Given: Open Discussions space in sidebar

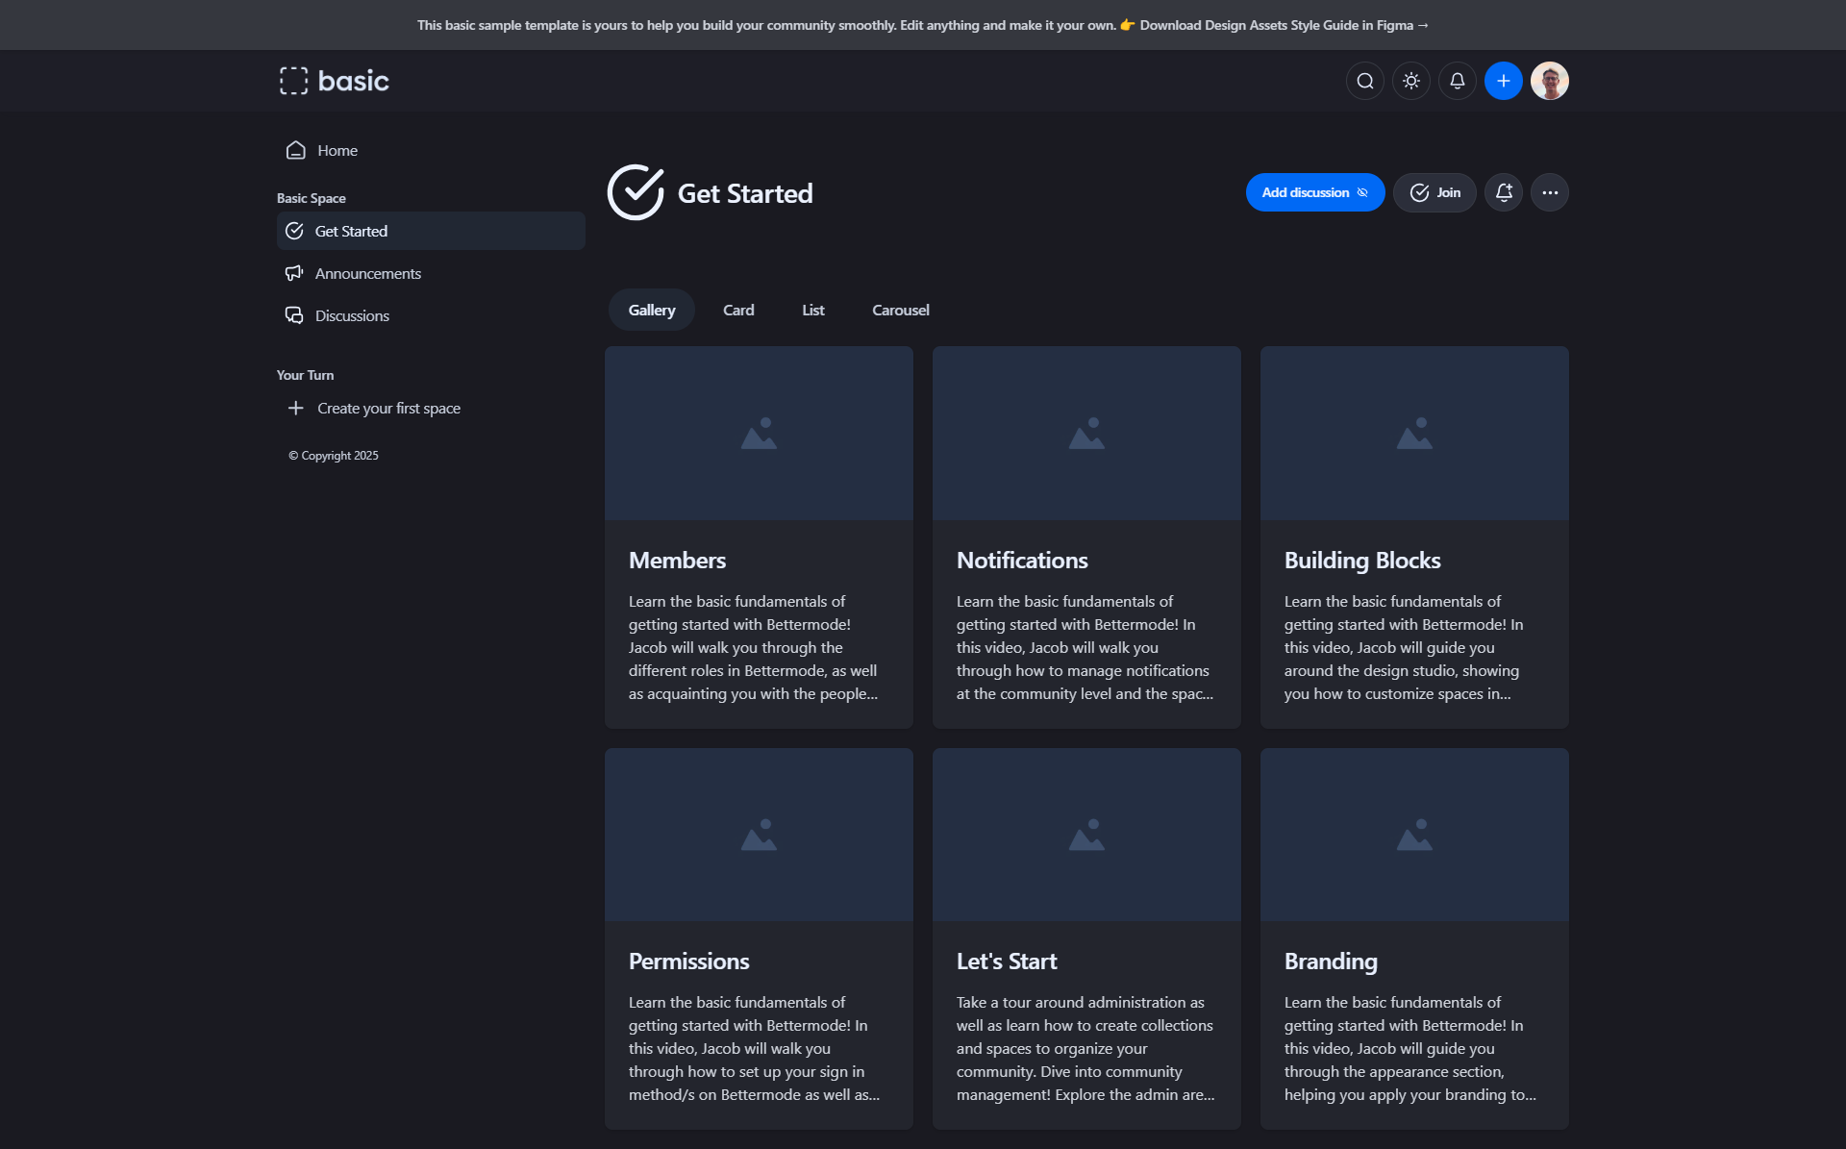Looking at the screenshot, I should 352,315.
